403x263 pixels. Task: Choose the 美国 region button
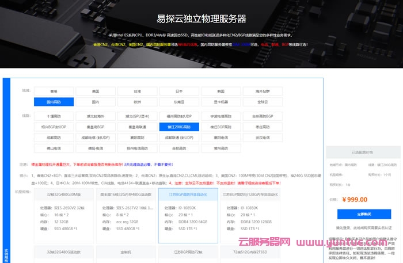click(96, 91)
